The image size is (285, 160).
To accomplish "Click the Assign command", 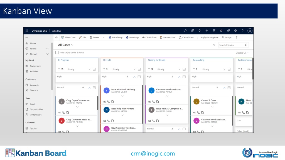I will tap(227, 37).
